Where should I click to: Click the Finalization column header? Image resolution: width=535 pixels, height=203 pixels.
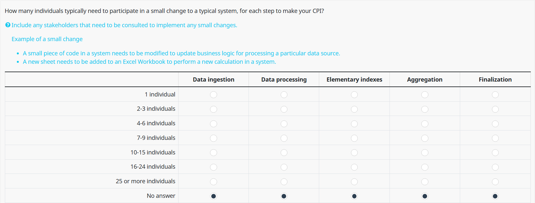pos(495,80)
